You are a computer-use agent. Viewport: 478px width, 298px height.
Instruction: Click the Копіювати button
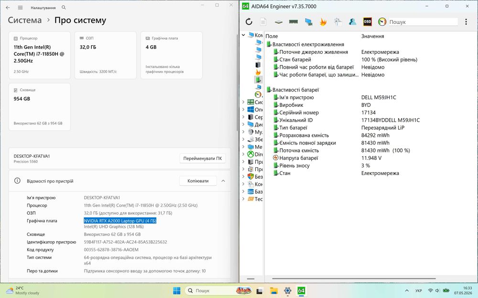[x=198, y=181]
